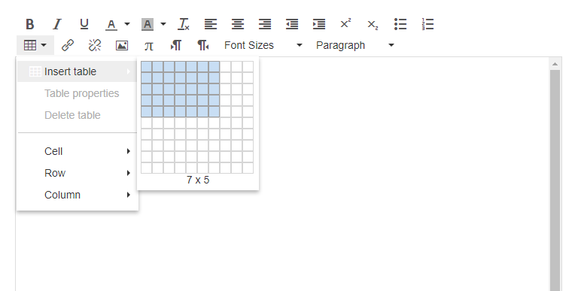Click the remove link icon
This screenshot has width=581, height=291.
coord(95,45)
